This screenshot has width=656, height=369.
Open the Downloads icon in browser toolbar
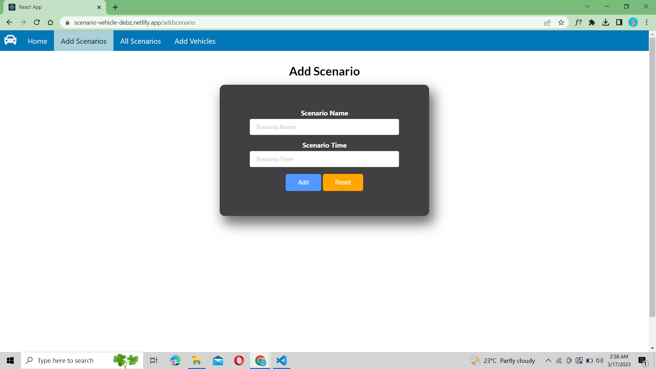tap(606, 22)
